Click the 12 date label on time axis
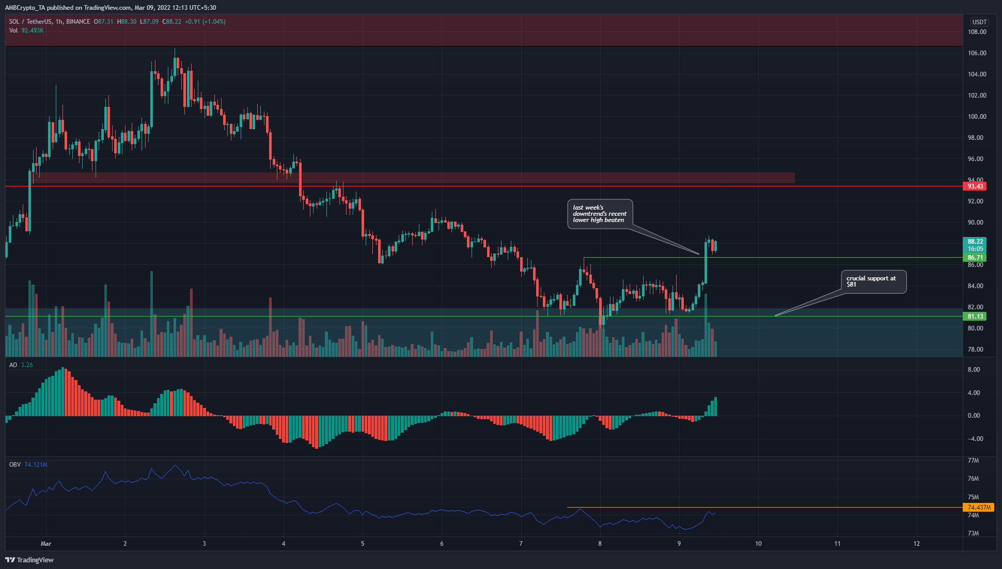Image resolution: width=1002 pixels, height=569 pixels. (917, 543)
